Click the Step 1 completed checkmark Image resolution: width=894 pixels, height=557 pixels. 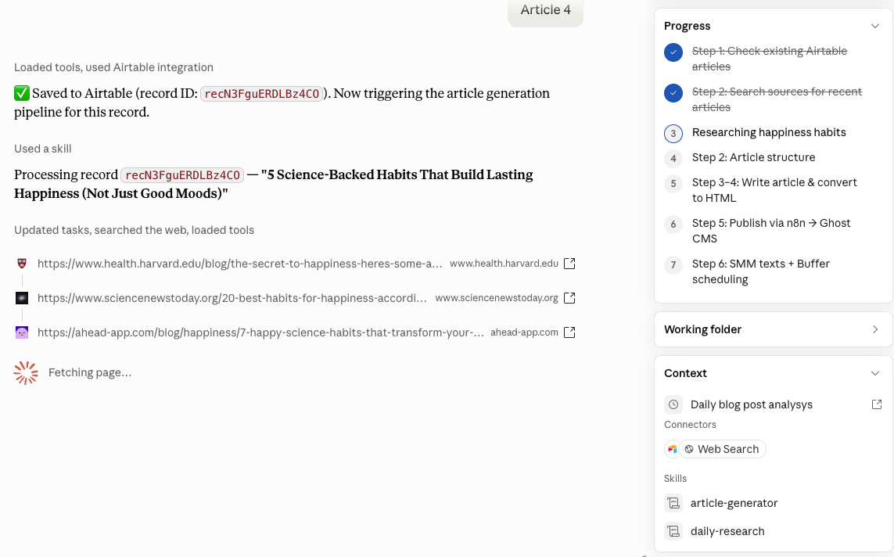(x=673, y=52)
